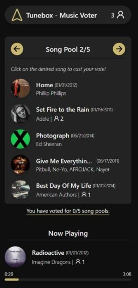Click the Pitbull album cover thumbnail

point(21,164)
